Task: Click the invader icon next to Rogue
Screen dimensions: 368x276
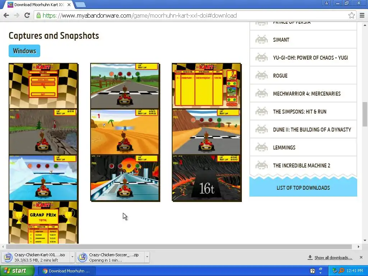Action: pos(262,75)
